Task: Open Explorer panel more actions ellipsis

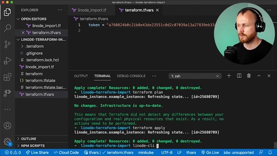Action: pos(60,10)
